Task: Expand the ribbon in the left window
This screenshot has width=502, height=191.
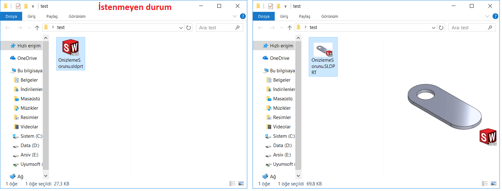Action: click(x=235, y=16)
